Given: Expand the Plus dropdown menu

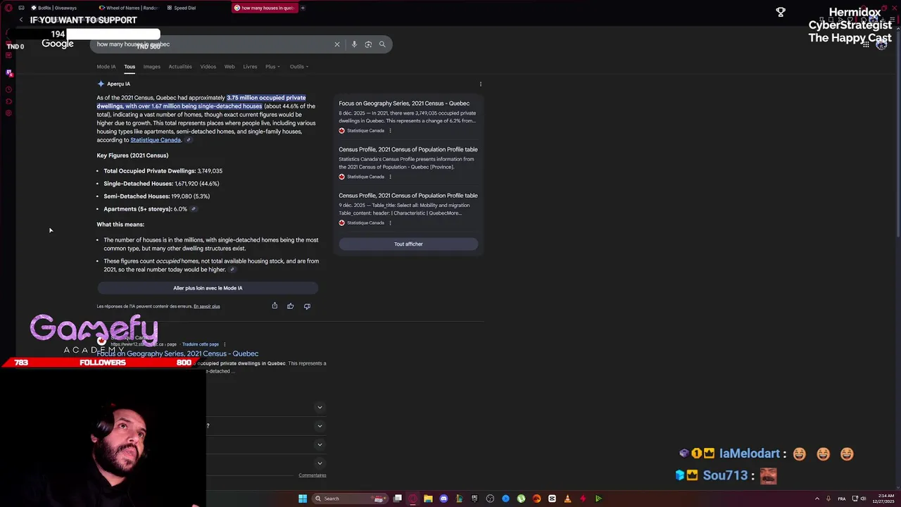Looking at the screenshot, I should click(272, 67).
